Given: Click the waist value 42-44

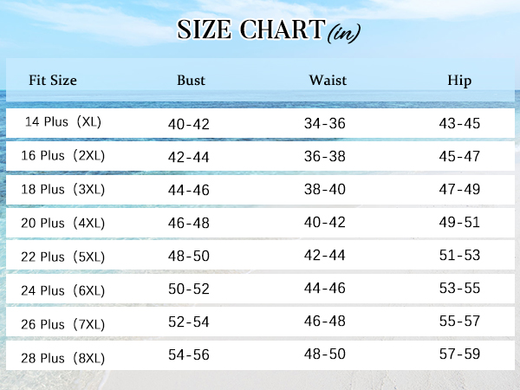Looking at the screenshot, I should pyautogui.click(x=325, y=256).
